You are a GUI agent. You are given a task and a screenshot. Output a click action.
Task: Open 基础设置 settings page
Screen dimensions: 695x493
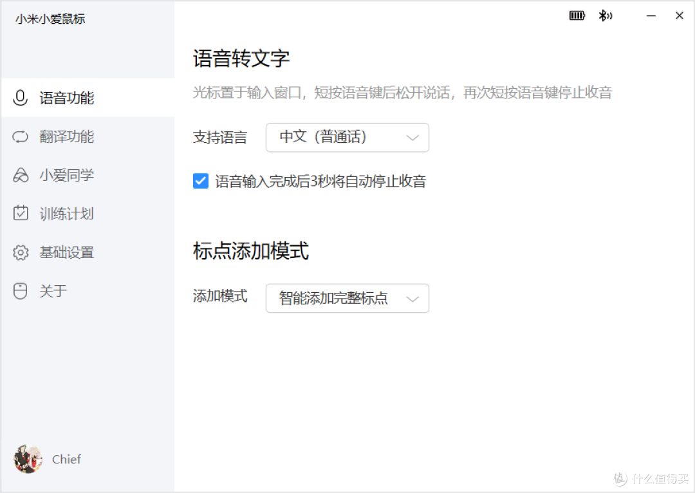coord(66,252)
